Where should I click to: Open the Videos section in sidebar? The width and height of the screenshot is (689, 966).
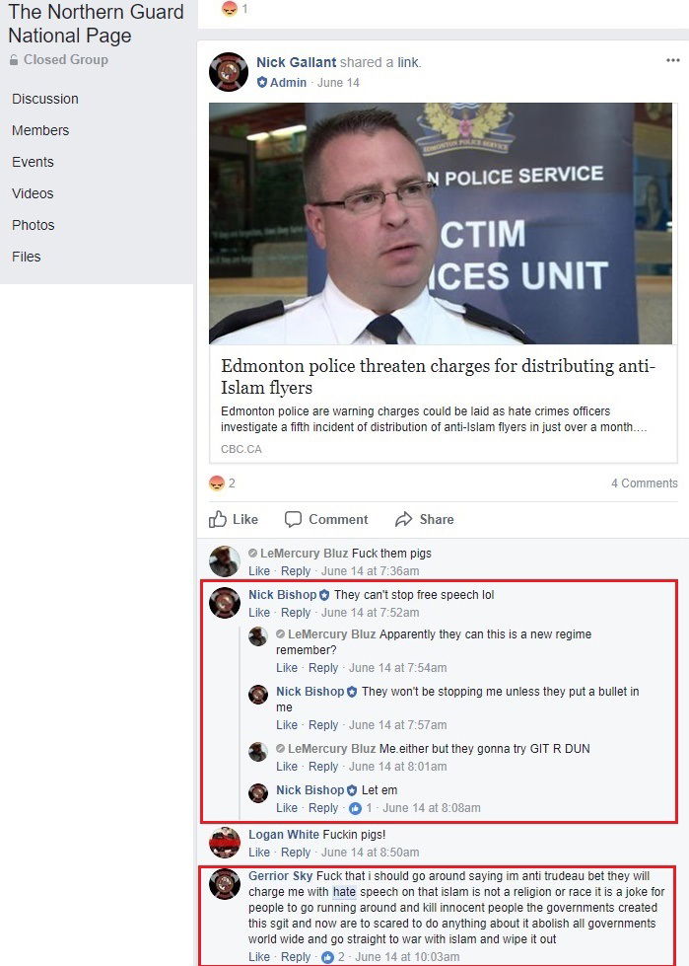click(33, 193)
